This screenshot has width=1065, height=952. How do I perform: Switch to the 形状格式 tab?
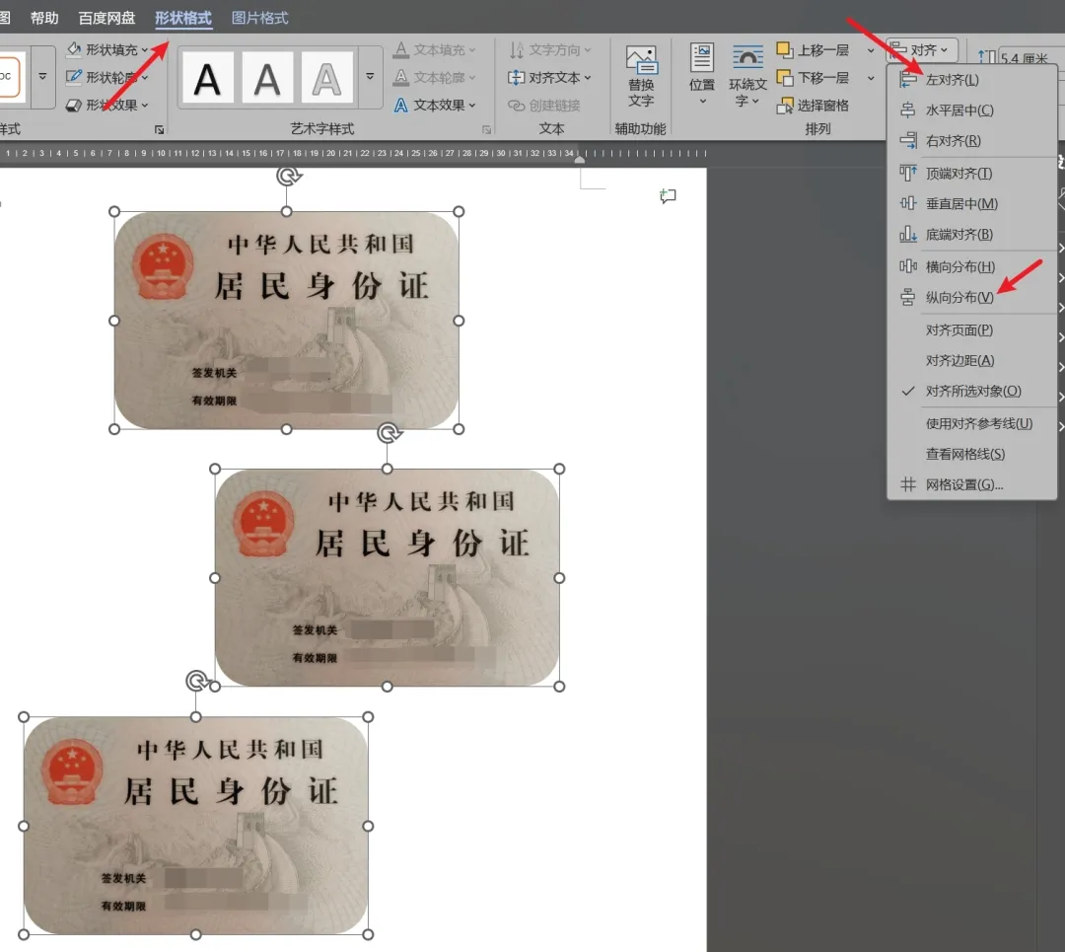click(x=183, y=18)
